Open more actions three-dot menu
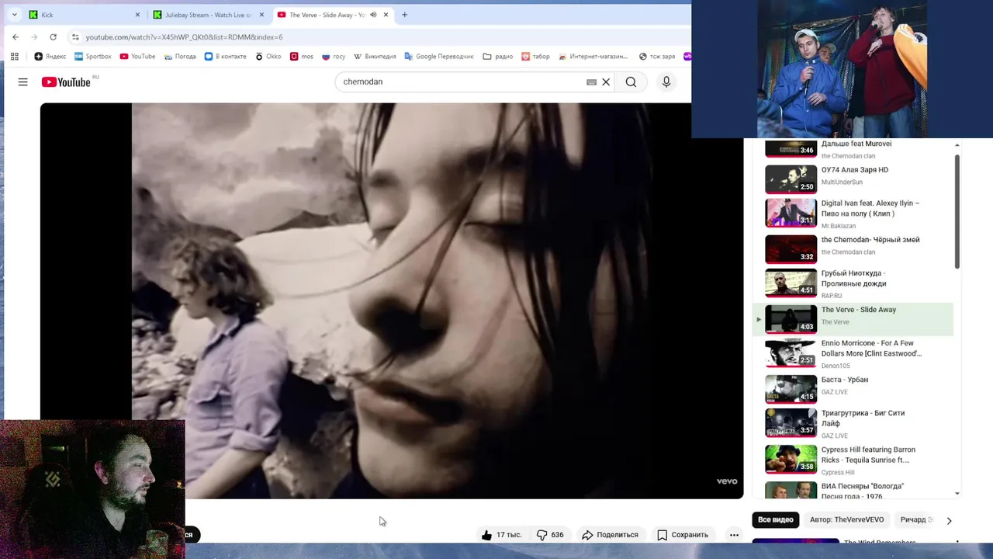993x559 pixels. click(x=734, y=535)
